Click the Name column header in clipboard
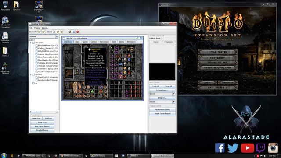 tap(156, 42)
